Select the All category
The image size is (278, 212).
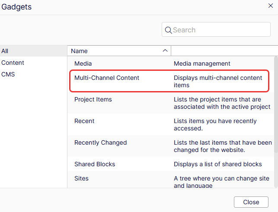[x=34, y=51]
